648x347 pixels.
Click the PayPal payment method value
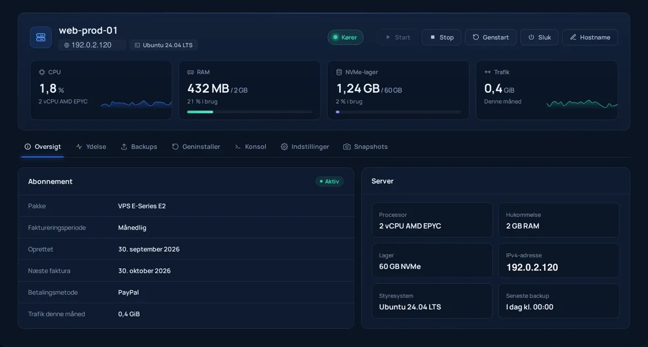point(129,292)
